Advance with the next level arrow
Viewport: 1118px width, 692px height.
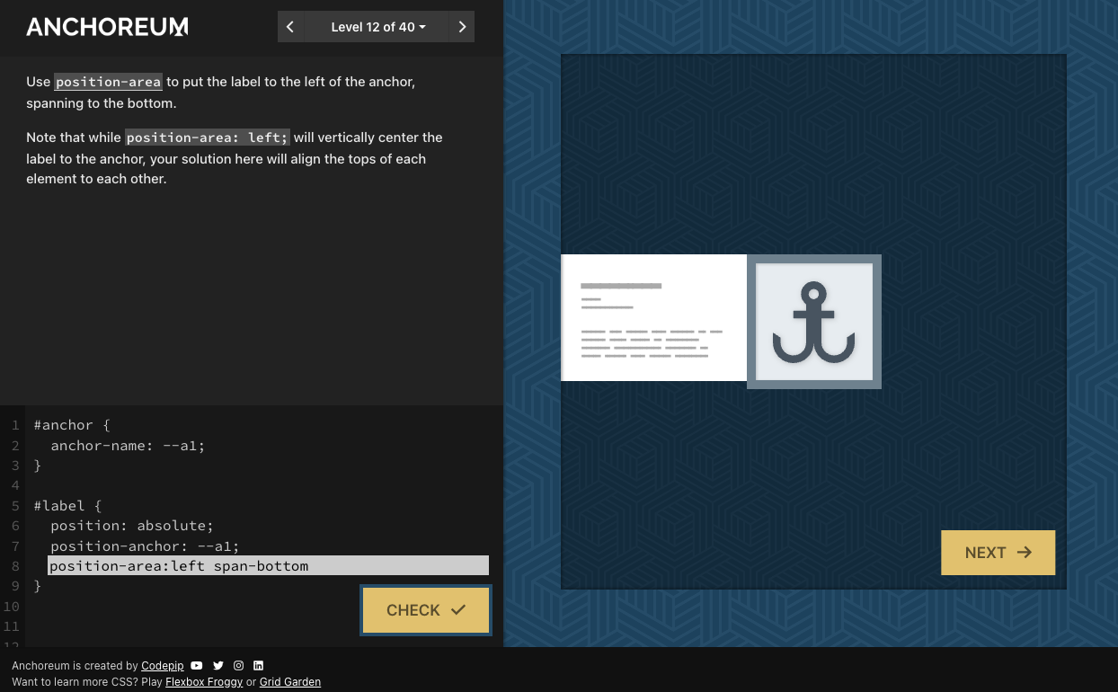coord(462,27)
